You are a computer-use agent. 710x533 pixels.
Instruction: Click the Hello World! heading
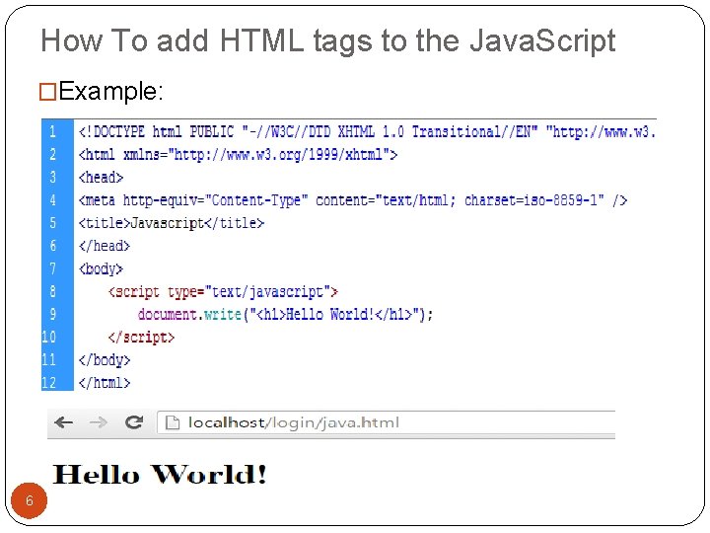click(x=160, y=475)
